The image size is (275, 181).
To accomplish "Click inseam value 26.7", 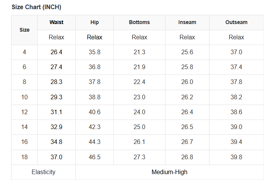I will pos(187,142).
